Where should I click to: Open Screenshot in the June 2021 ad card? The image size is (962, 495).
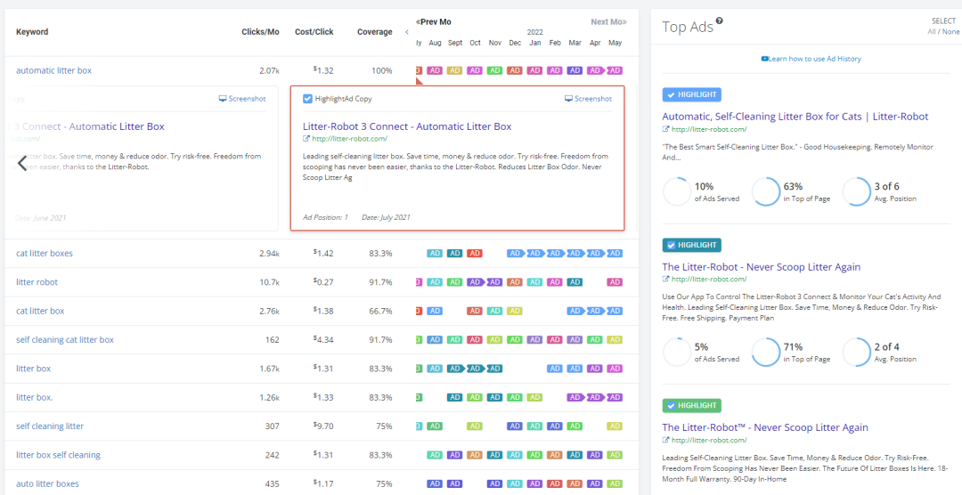click(242, 99)
